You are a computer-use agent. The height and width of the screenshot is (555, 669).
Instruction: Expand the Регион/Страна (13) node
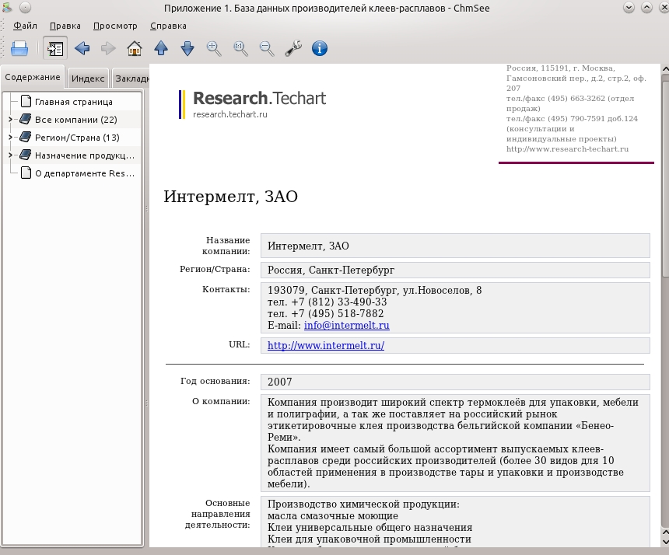click(11, 138)
